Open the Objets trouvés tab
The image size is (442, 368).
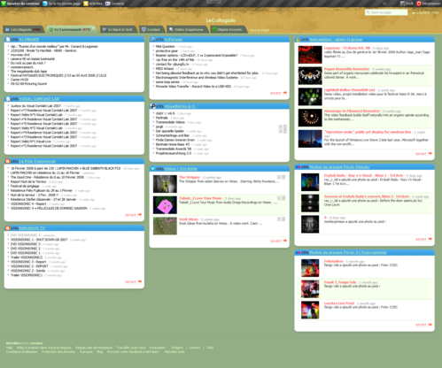(x=228, y=29)
